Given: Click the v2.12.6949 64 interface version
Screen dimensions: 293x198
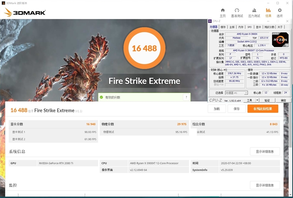Looking at the screenshot, I should pyautogui.click(x=159, y=170).
